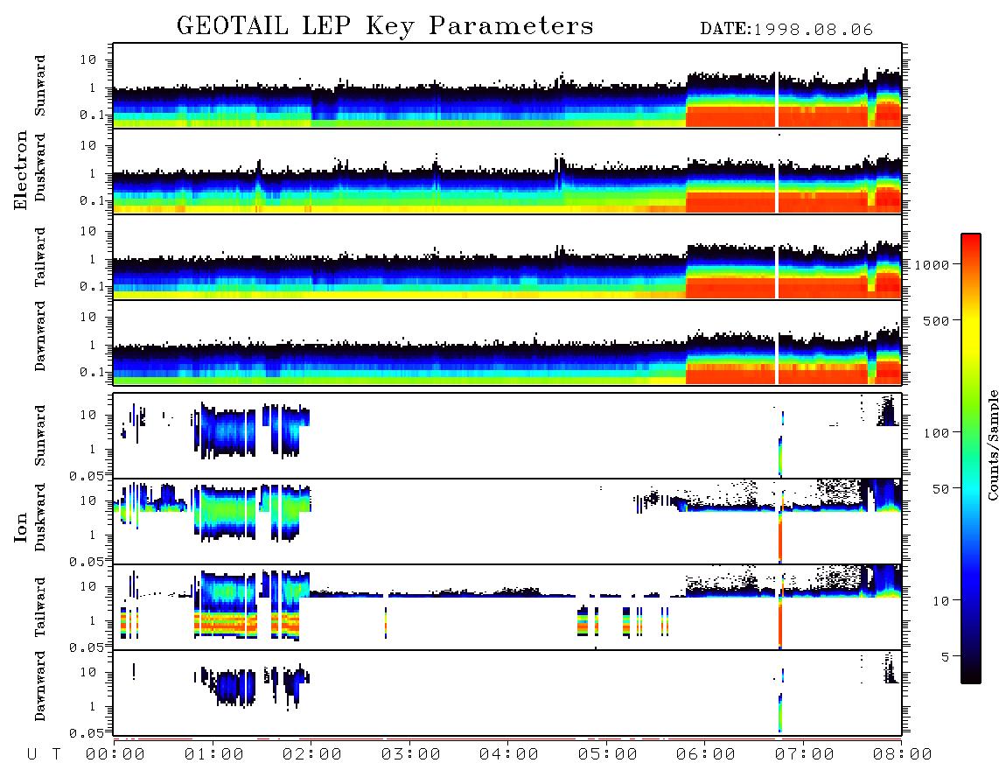Viewport: 999px width, 770px height.
Task: Click the "00:00" time tick label
Action: pos(115,754)
